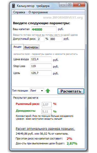Switch to the Фьючерсы tab
Viewport: 97px width, 153px height.
[31, 47]
